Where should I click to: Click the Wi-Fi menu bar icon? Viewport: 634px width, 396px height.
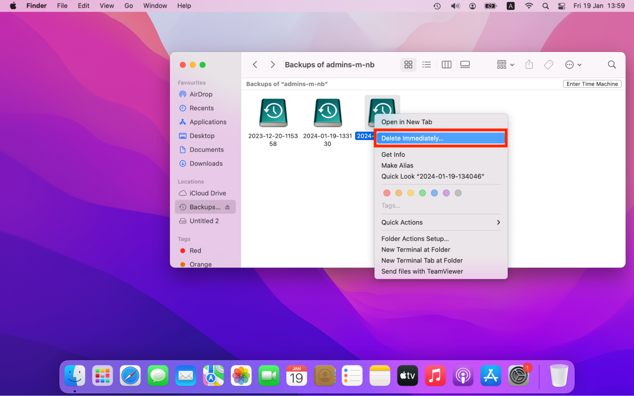[529, 6]
